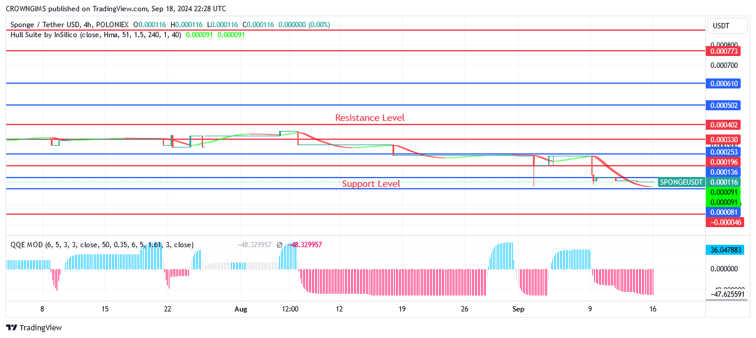Click the red 0.000402 resistance price label
This screenshot has height=338, width=756.
pyautogui.click(x=724, y=125)
